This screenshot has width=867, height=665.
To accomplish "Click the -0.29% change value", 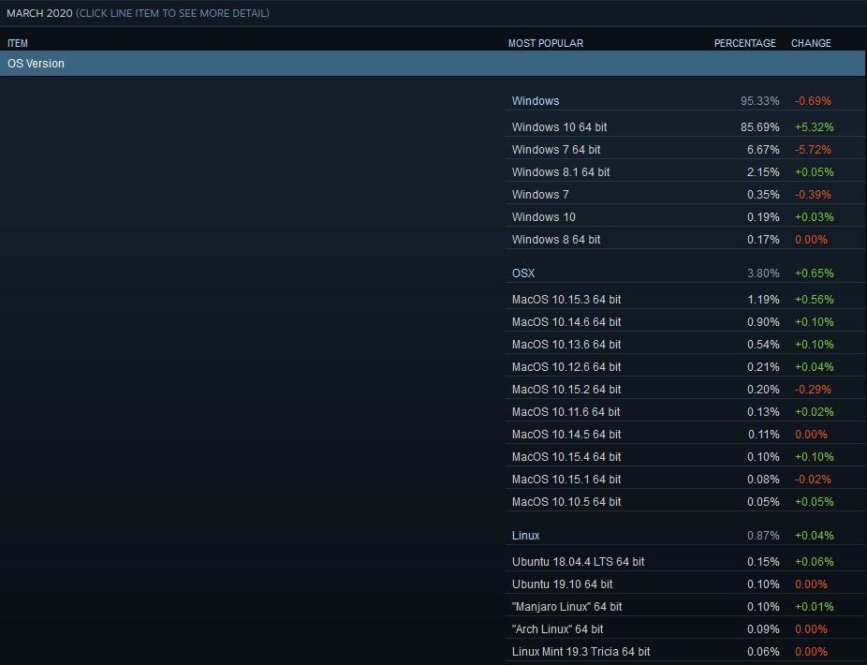I will tap(813, 390).
